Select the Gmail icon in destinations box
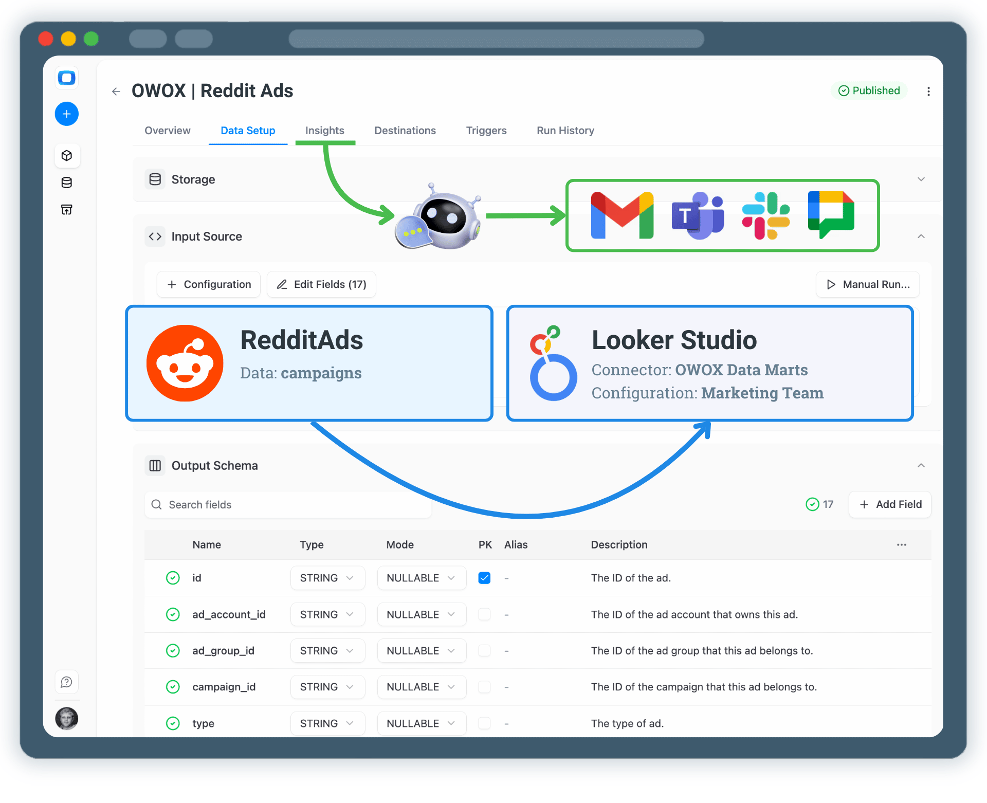The image size is (987, 803). (622, 215)
